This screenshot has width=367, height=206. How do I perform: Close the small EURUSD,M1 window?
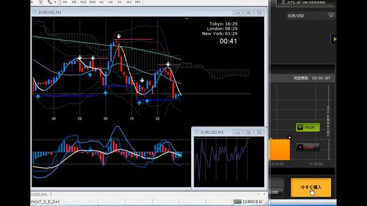pyautogui.click(x=259, y=132)
